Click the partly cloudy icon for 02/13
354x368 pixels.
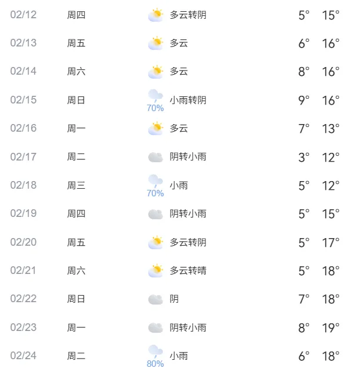coord(155,43)
